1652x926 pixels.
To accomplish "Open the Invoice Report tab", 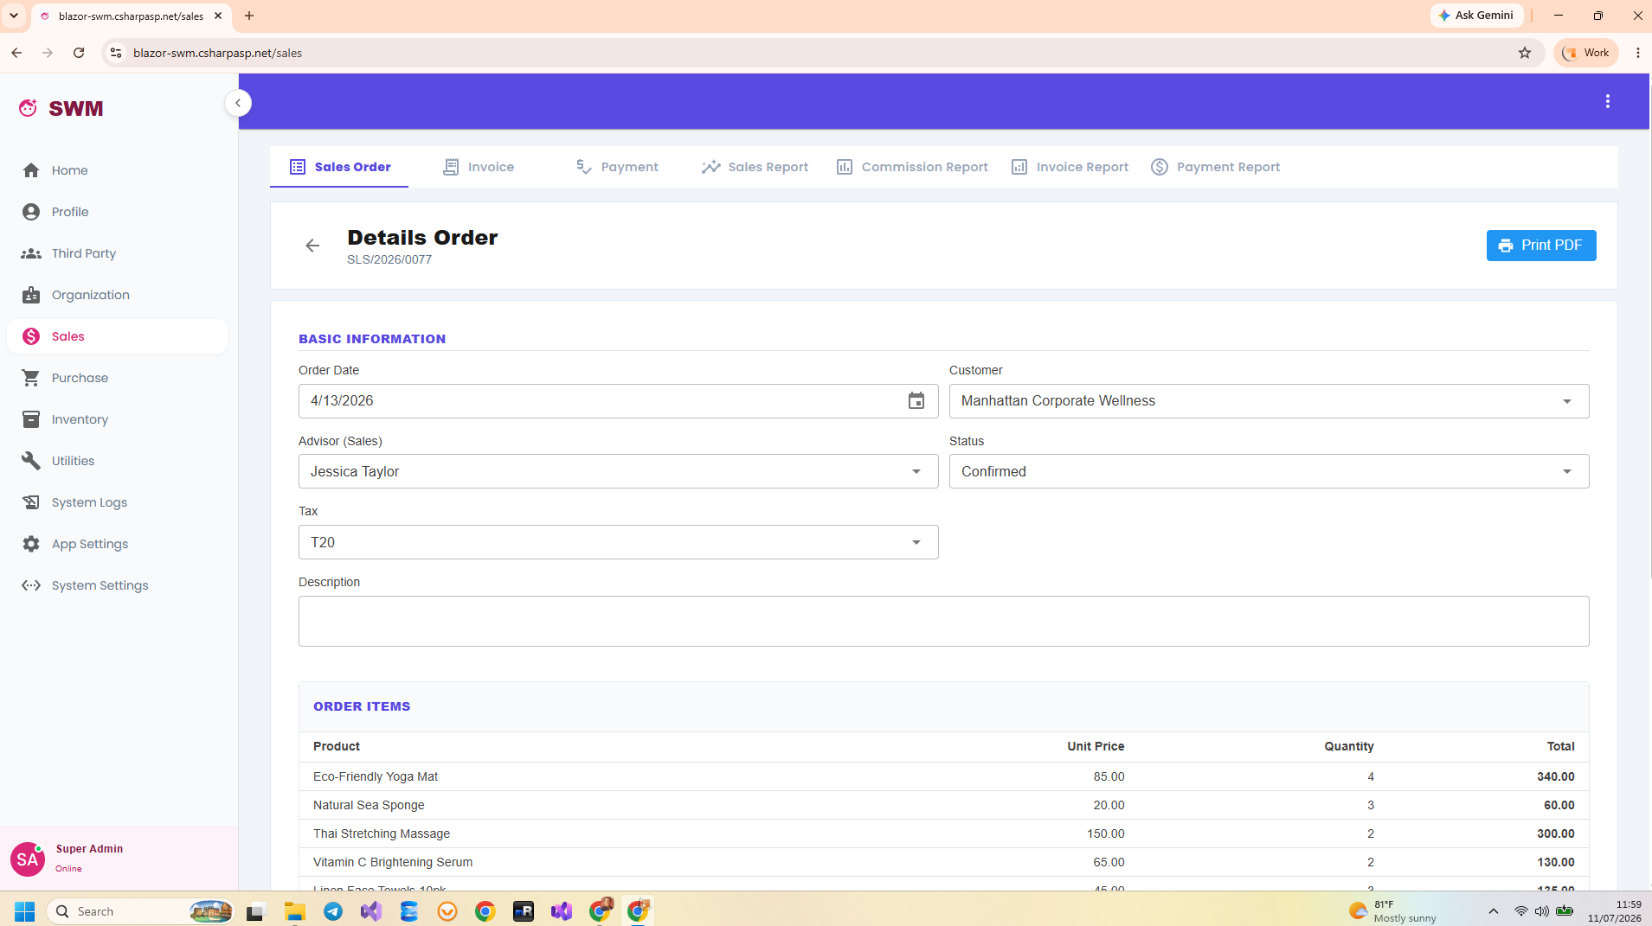I will [1070, 167].
